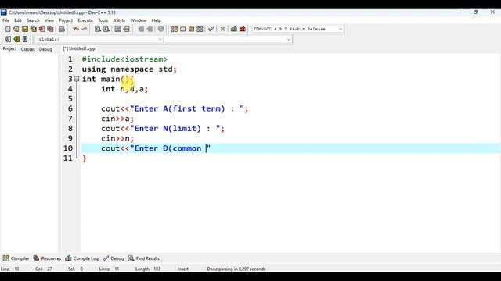Open the Find Results bottom tab
Image resolution: width=501 pixels, height=281 pixels.
point(144,258)
